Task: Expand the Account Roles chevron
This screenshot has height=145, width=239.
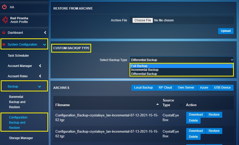Action: click(40, 76)
